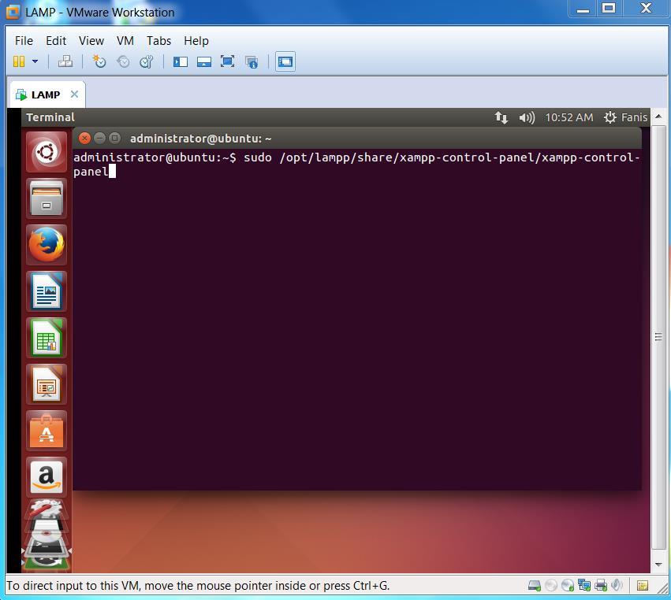Open the VM menu
The image size is (671, 600).
pyautogui.click(x=125, y=41)
